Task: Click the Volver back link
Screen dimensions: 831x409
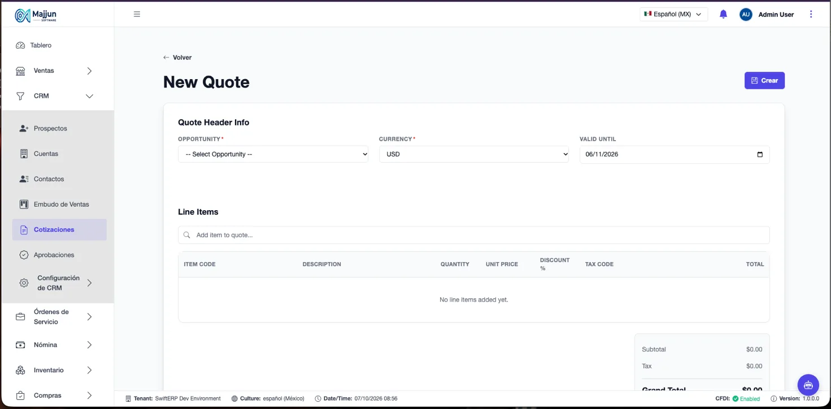Action: (x=177, y=58)
